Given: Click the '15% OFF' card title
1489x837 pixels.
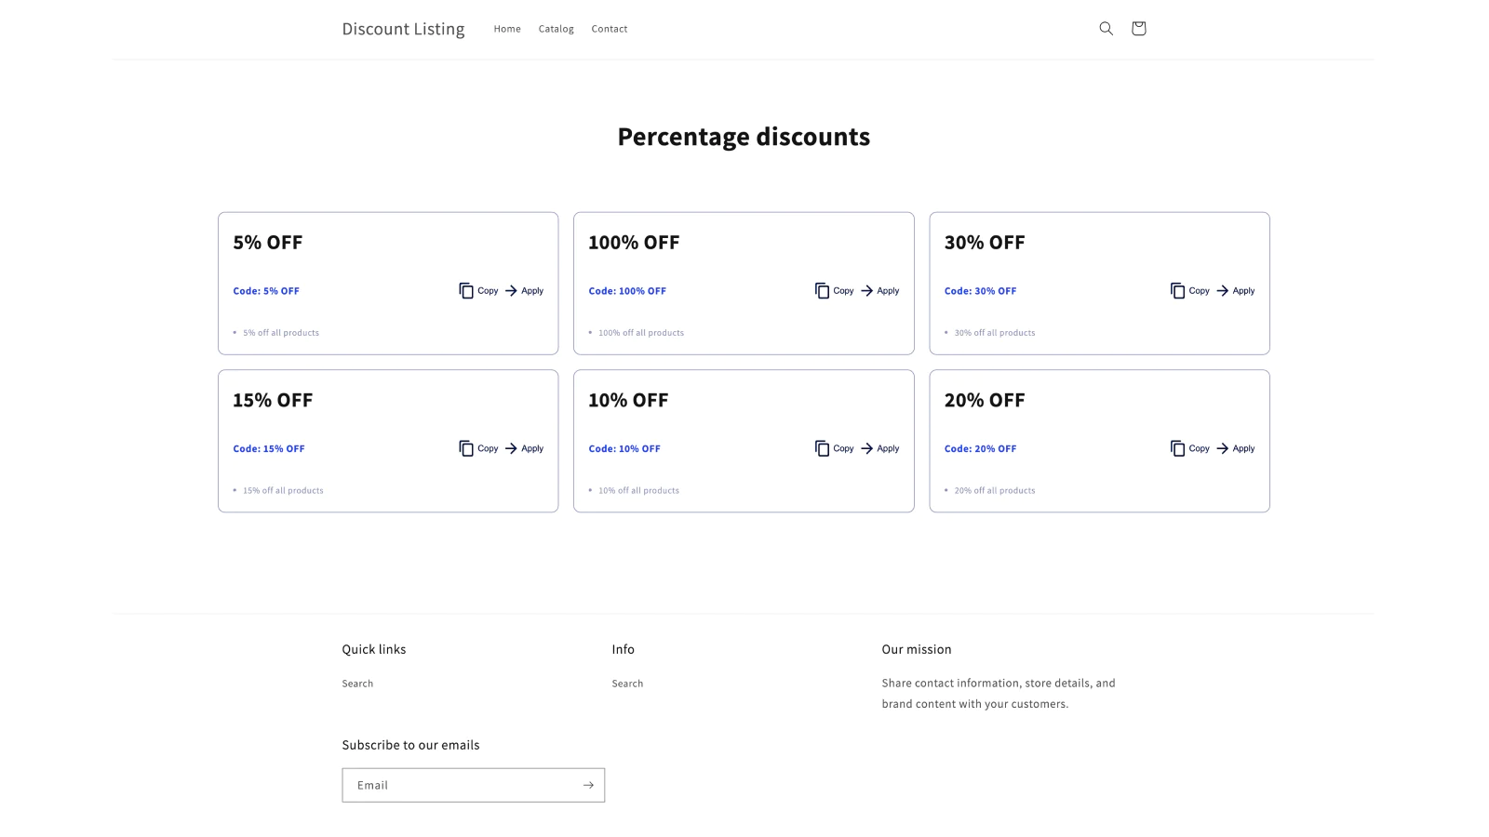Looking at the screenshot, I should 273,400.
